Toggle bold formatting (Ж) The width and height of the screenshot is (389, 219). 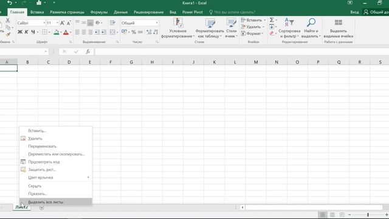click(x=20, y=32)
